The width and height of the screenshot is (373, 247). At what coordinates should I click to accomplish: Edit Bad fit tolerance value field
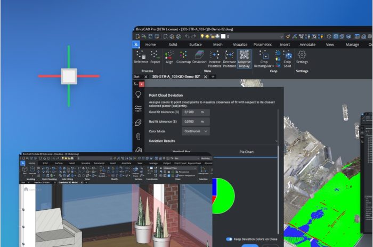click(x=196, y=122)
